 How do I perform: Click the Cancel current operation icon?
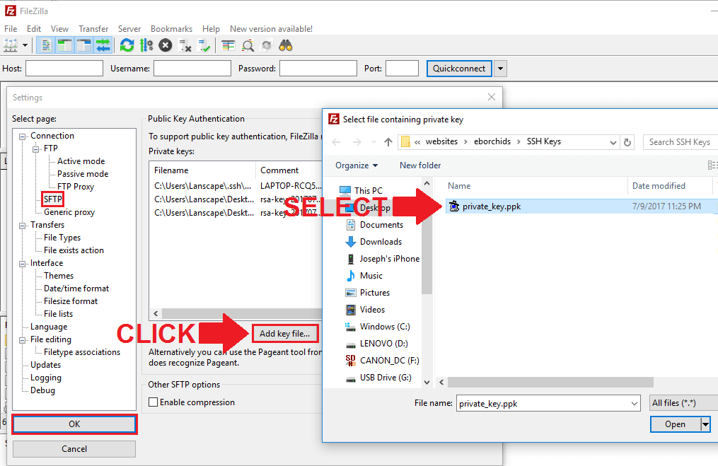(166, 45)
